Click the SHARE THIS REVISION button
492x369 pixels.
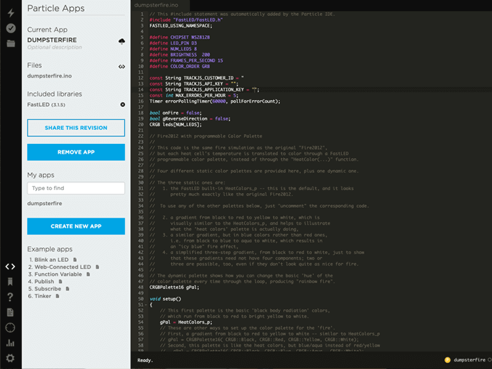(x=76, y=128)
